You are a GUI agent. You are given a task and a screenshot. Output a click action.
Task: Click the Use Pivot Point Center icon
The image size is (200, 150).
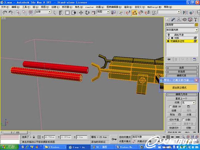coord(114,13)
